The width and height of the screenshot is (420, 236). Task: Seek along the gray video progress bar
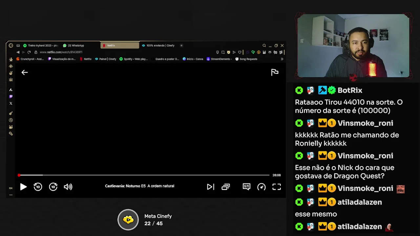point(144,175)
